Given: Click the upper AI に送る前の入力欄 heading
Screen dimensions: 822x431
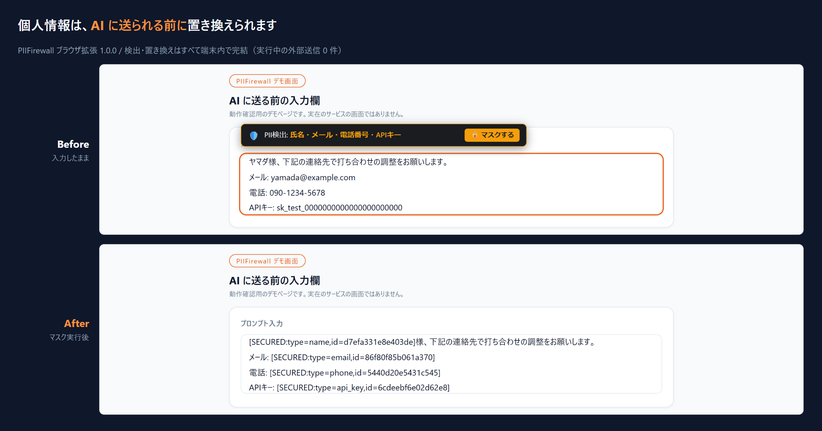Looking at the screenshot, I should click(x=275, y=101).
